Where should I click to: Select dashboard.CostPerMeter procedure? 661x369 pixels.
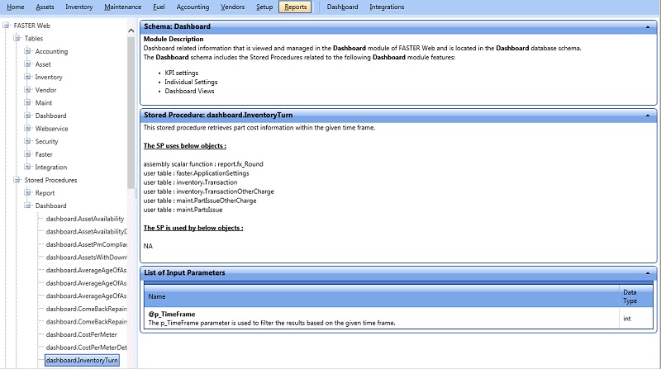[x=81, y=334]
